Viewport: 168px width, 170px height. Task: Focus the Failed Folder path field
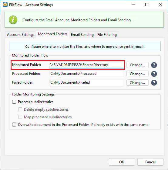click(87, 82)
